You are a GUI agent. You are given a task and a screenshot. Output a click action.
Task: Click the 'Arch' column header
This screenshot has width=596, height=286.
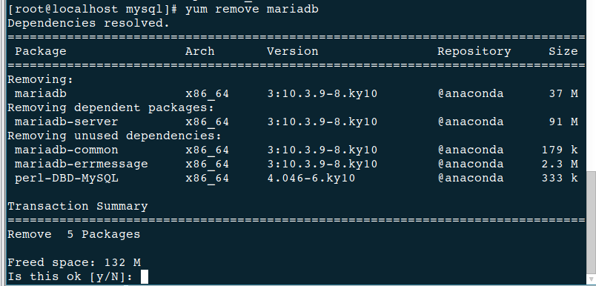click(x=199, y=51)
